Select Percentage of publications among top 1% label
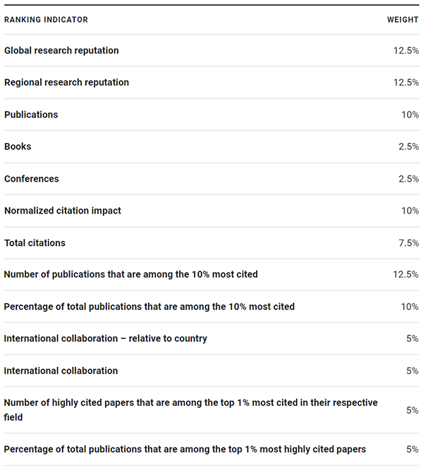 pyautogui.click(x=185, y=449)
